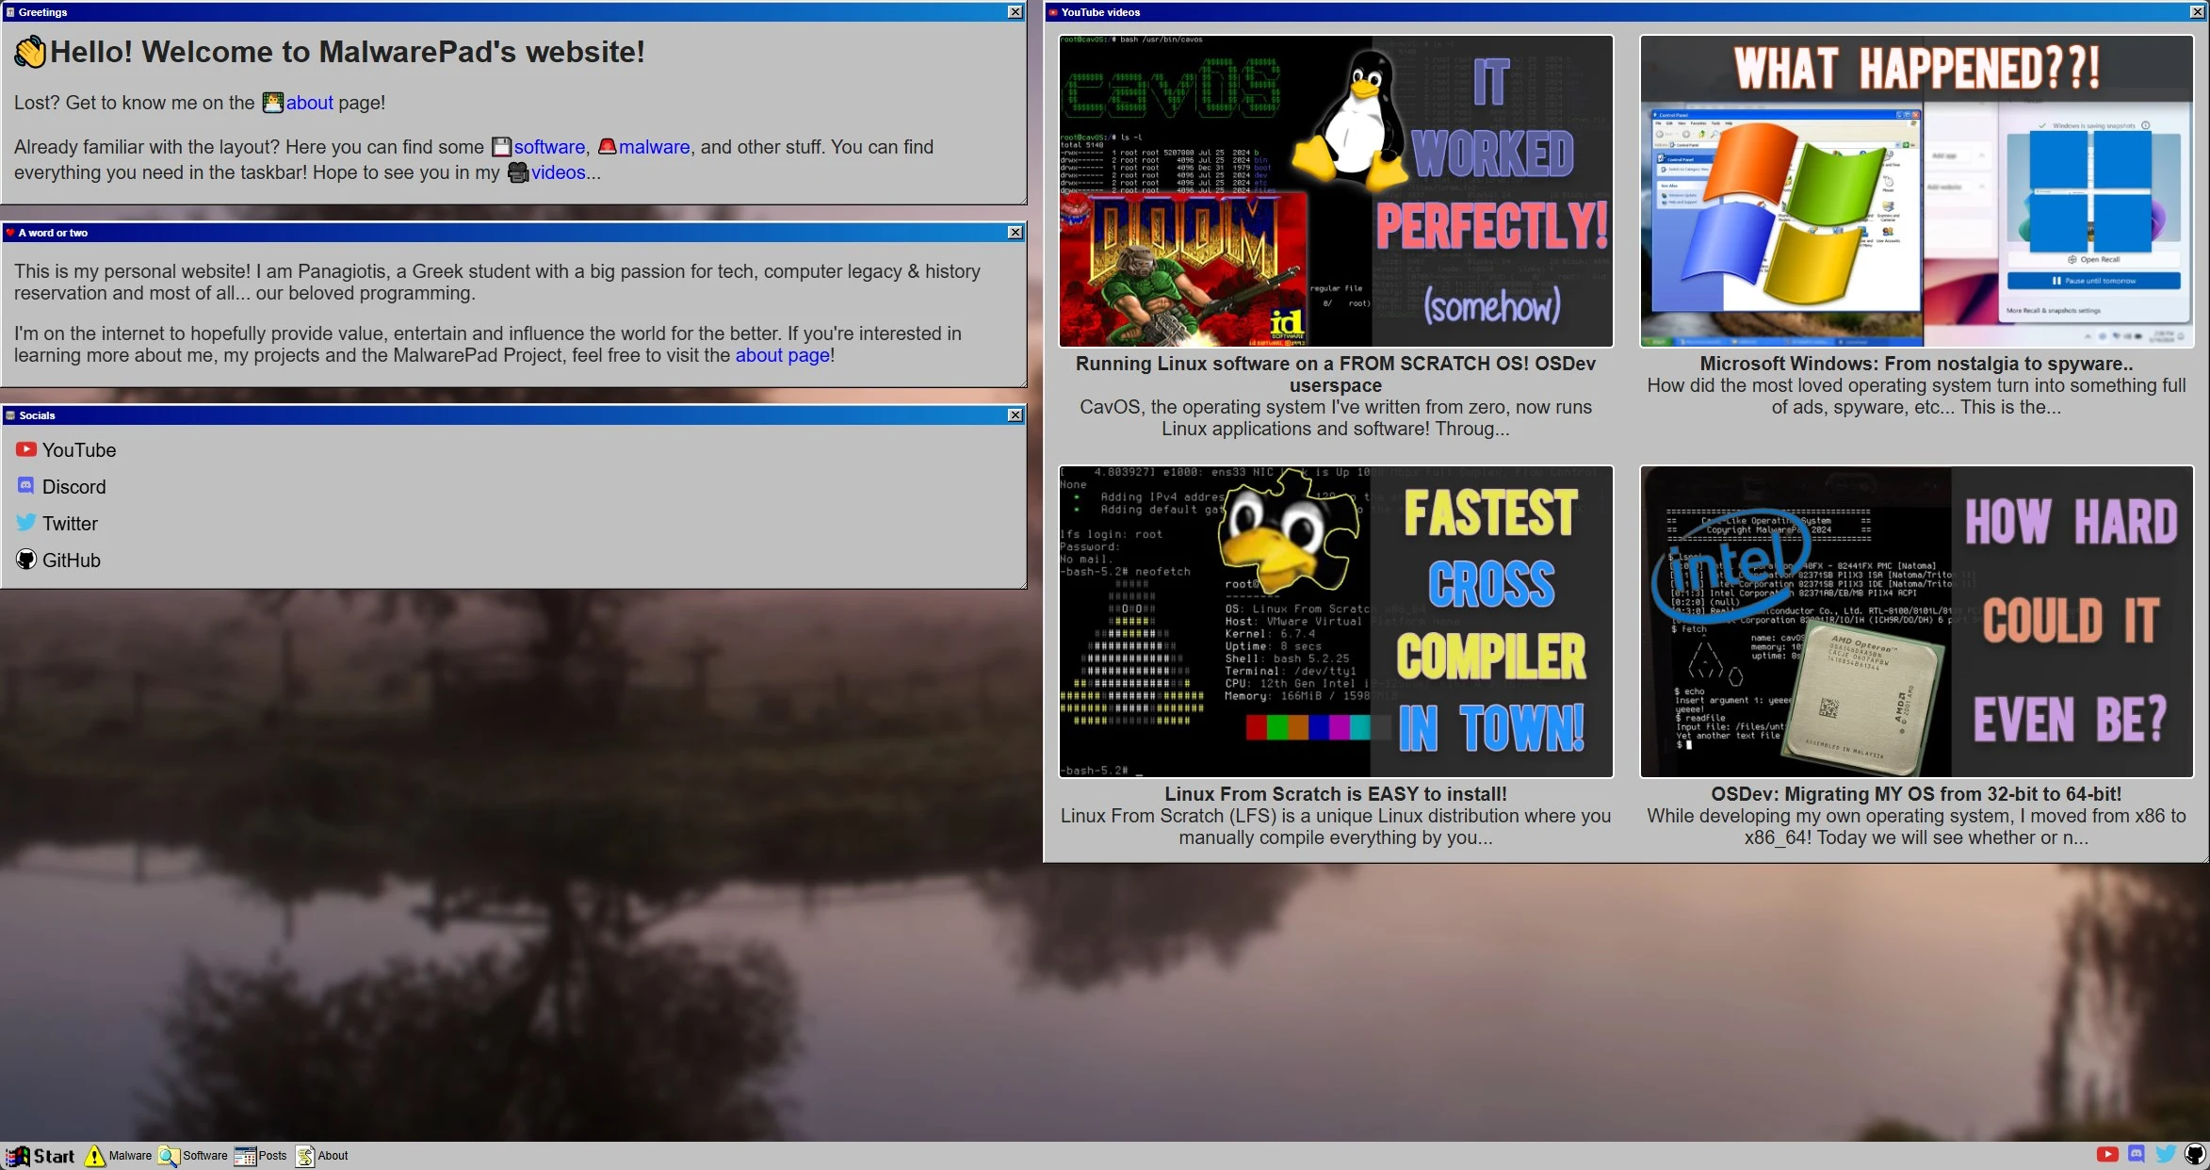Open GitHub link in Socials window
The width and height of the screenshot is (2210, 1170).
click(x=71, y=561)
